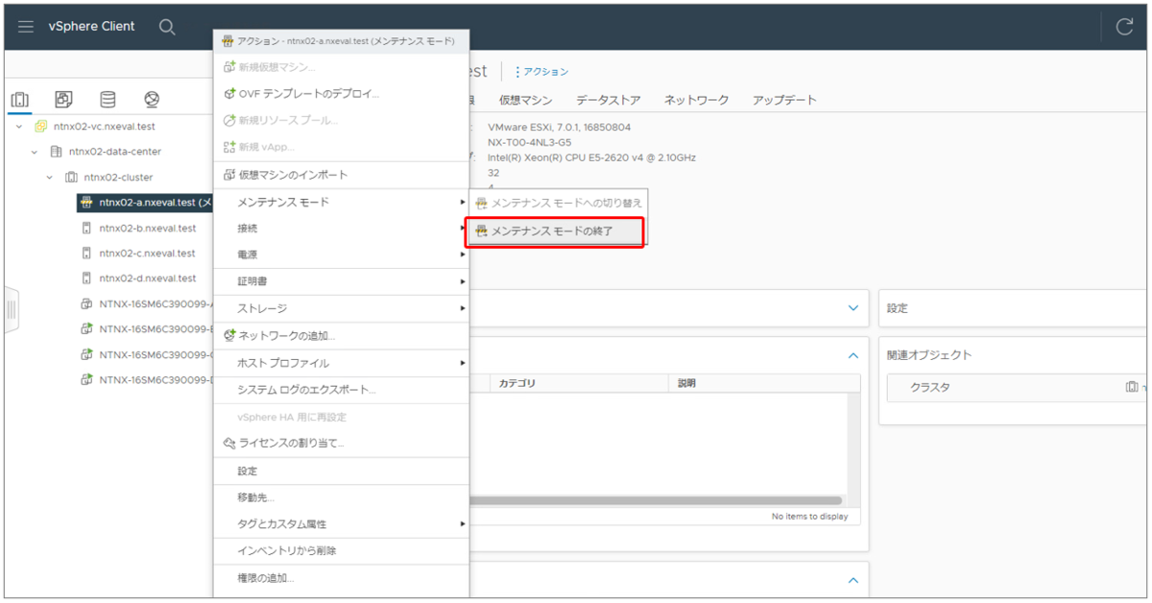
Task: Click the horizontal scrollbar in tags table
Action: point(656,500)
